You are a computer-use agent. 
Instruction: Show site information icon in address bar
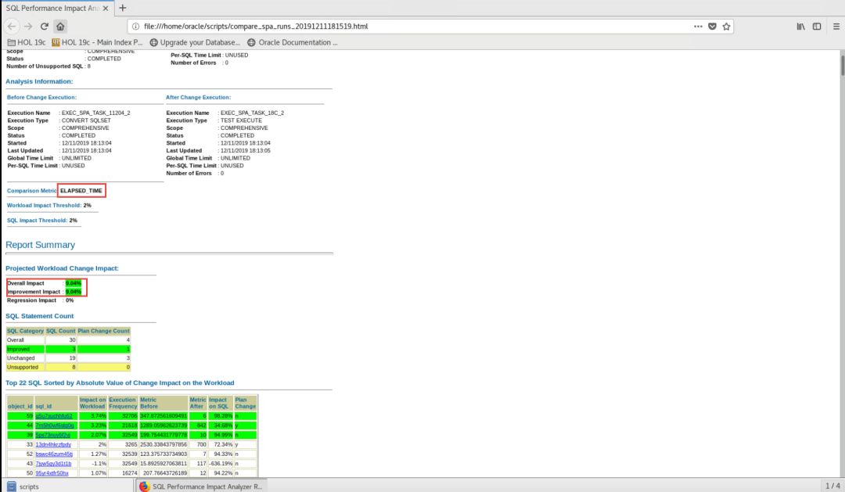[x=136, y=26]
